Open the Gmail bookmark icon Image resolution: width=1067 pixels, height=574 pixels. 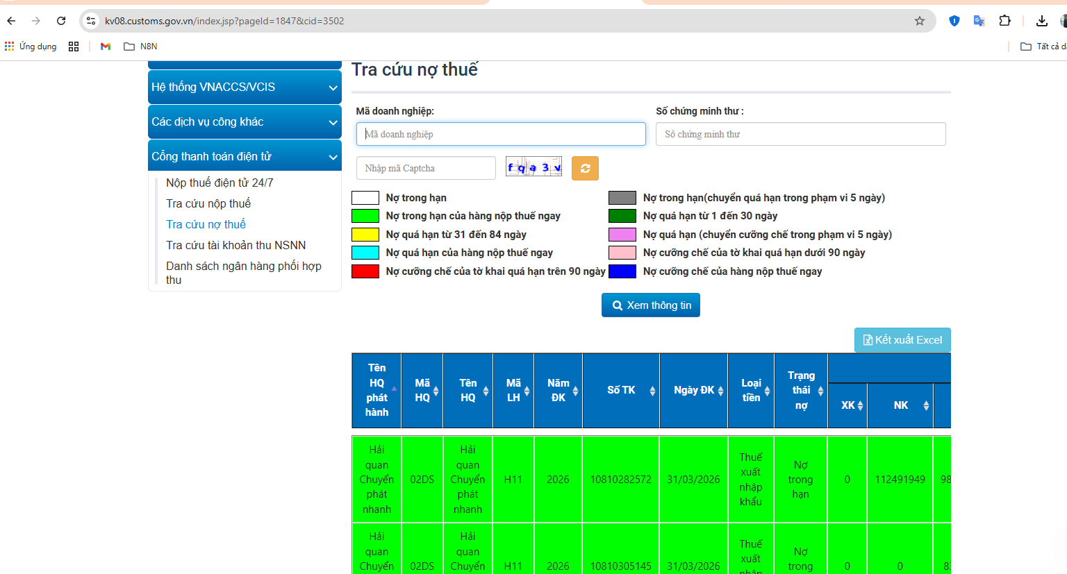[106, 47]
